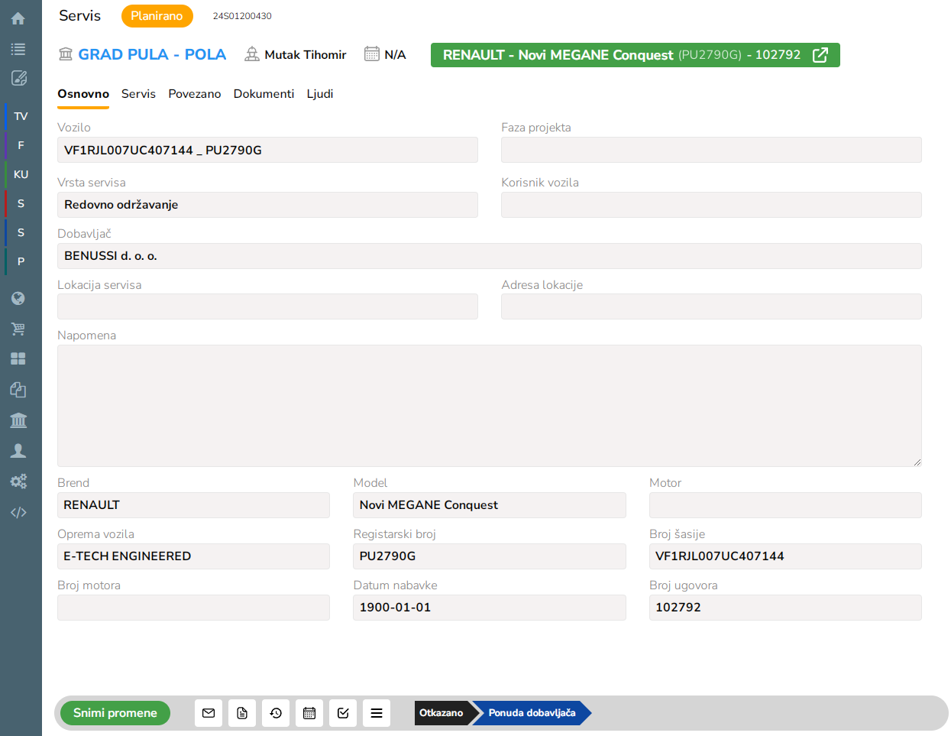The image size is (951, 736).
Task: Set the status to Otkazano
Action: pyautogui.click(x=442, y=713)
